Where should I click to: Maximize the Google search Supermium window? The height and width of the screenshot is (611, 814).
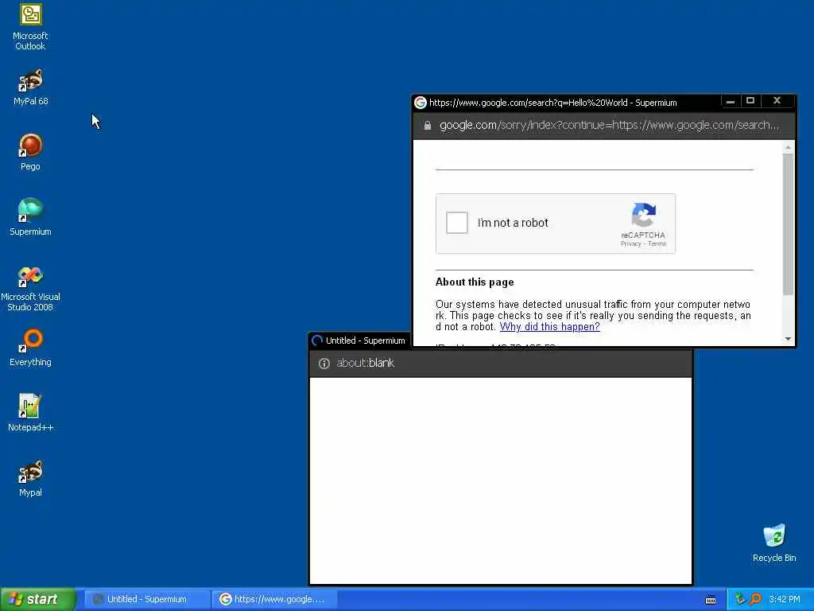click(x=750, y=101)
